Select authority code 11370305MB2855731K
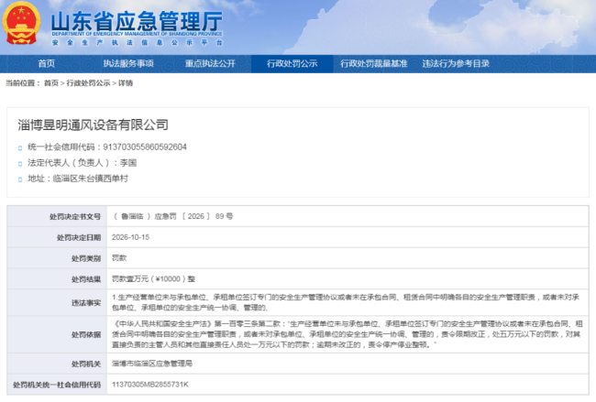This screenshot has height=402, width=596. [x=150, y=385]
